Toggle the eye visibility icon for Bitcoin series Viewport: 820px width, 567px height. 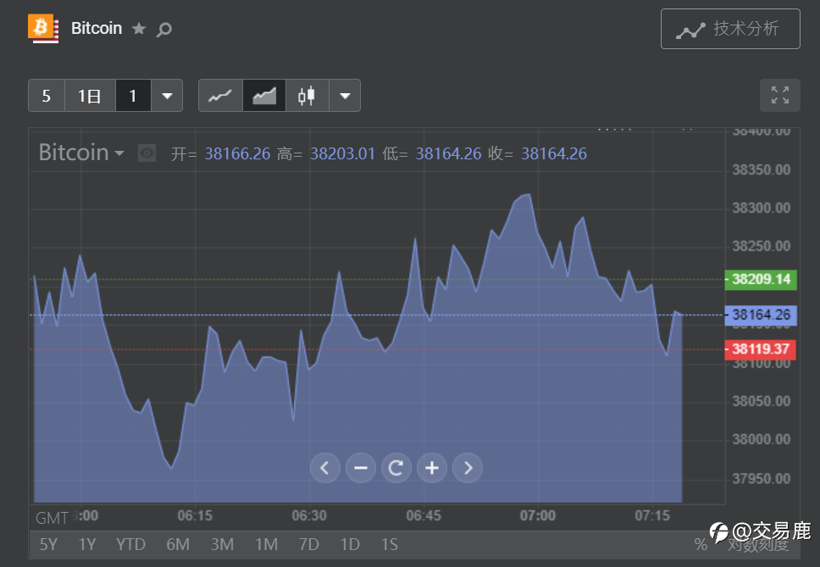tap(147, 153)
